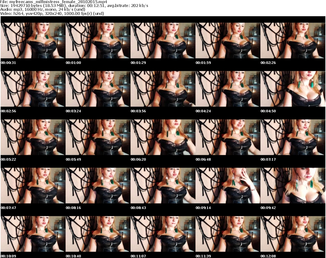Select the thumbnail at timestamp 00:08:43
This screenshot has width=326, height=258.
tap(163, 185)
